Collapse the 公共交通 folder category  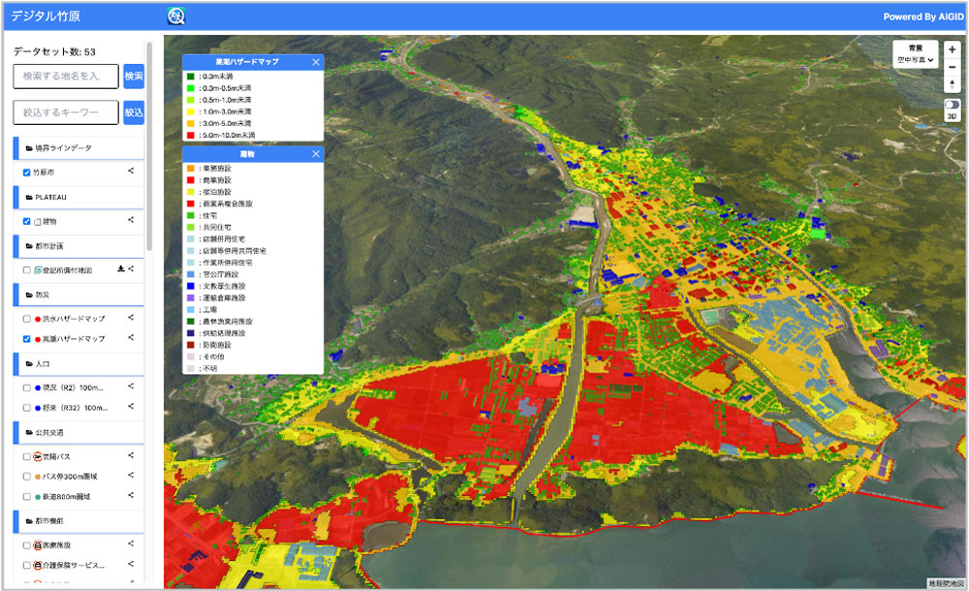[x=46, y=434]
